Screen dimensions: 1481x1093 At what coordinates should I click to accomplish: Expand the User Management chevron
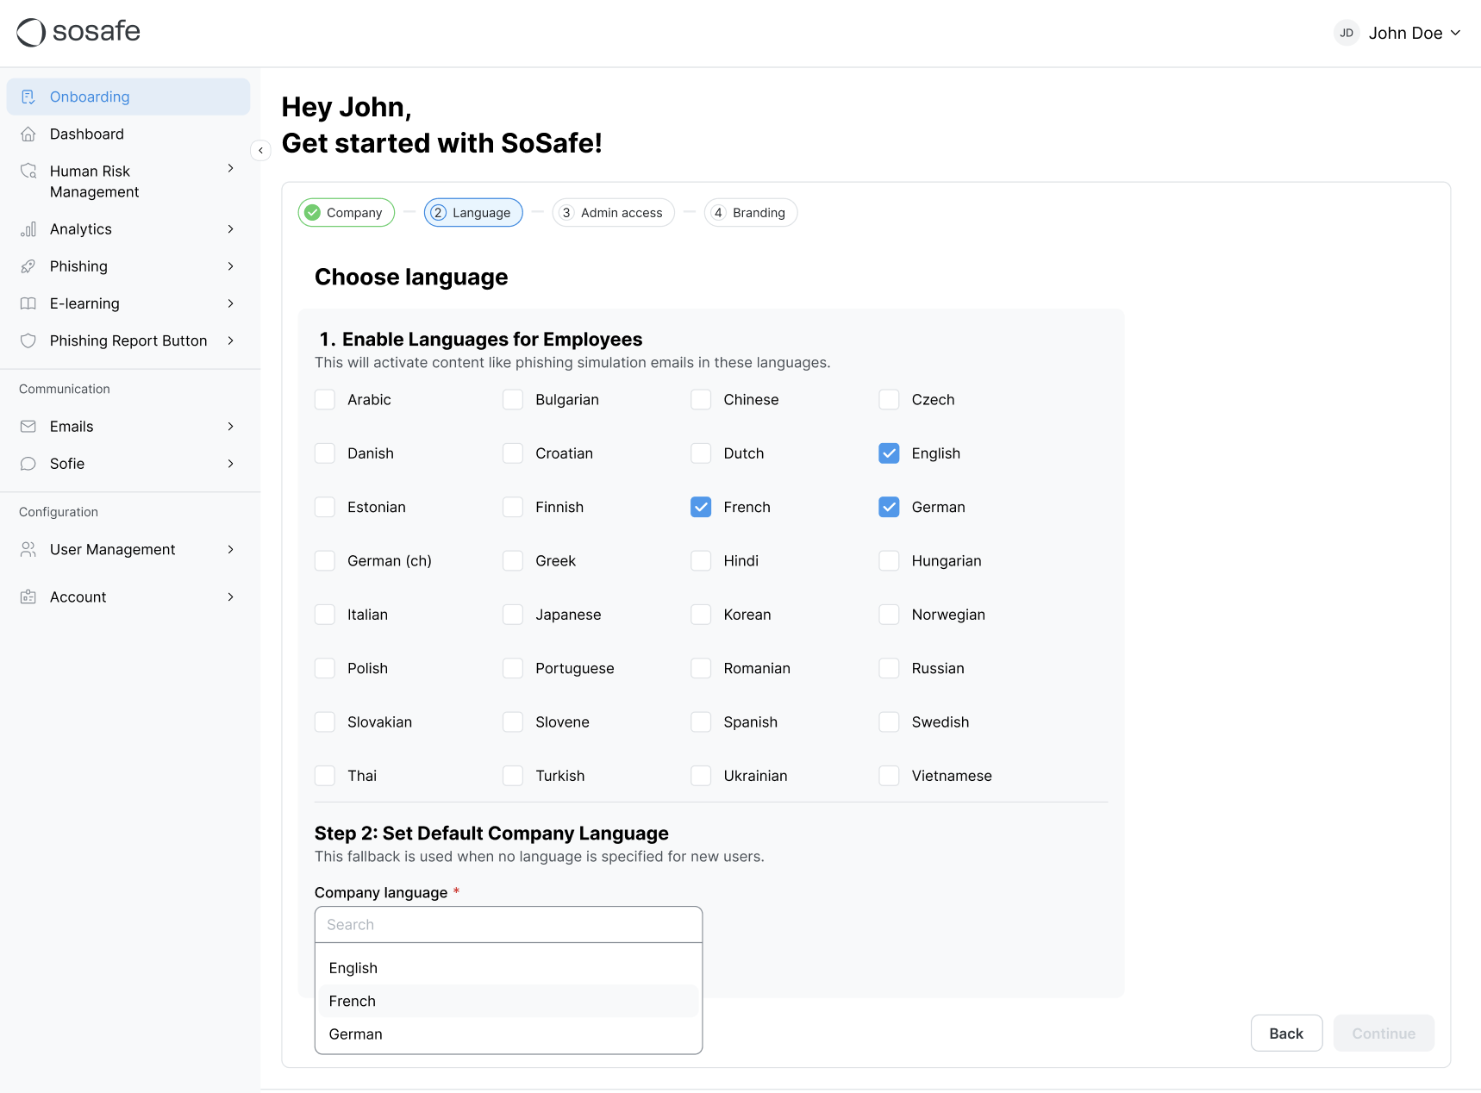[x=230, y=550]
